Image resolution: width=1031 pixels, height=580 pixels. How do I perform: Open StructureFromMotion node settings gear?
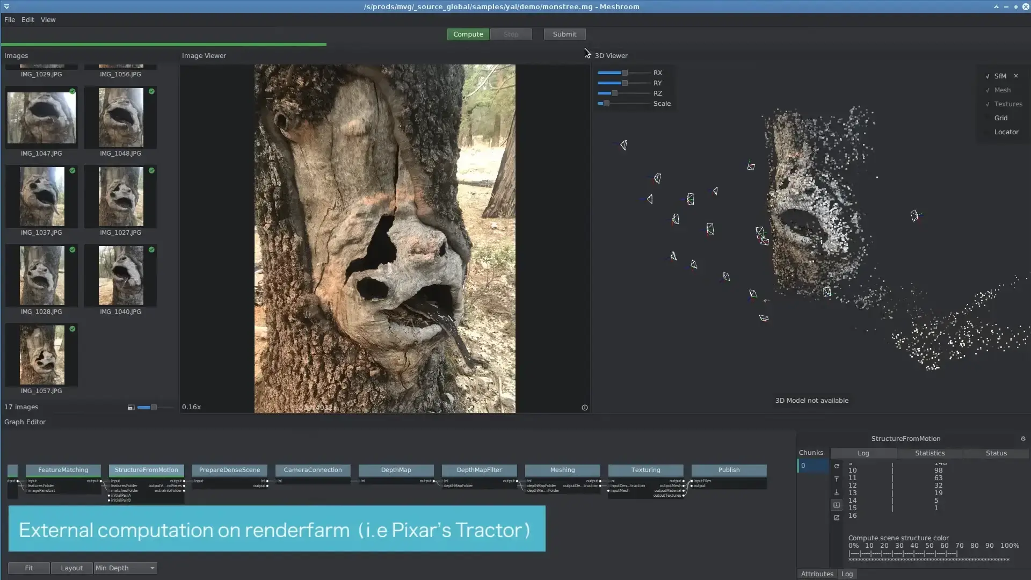(1023, 439)
